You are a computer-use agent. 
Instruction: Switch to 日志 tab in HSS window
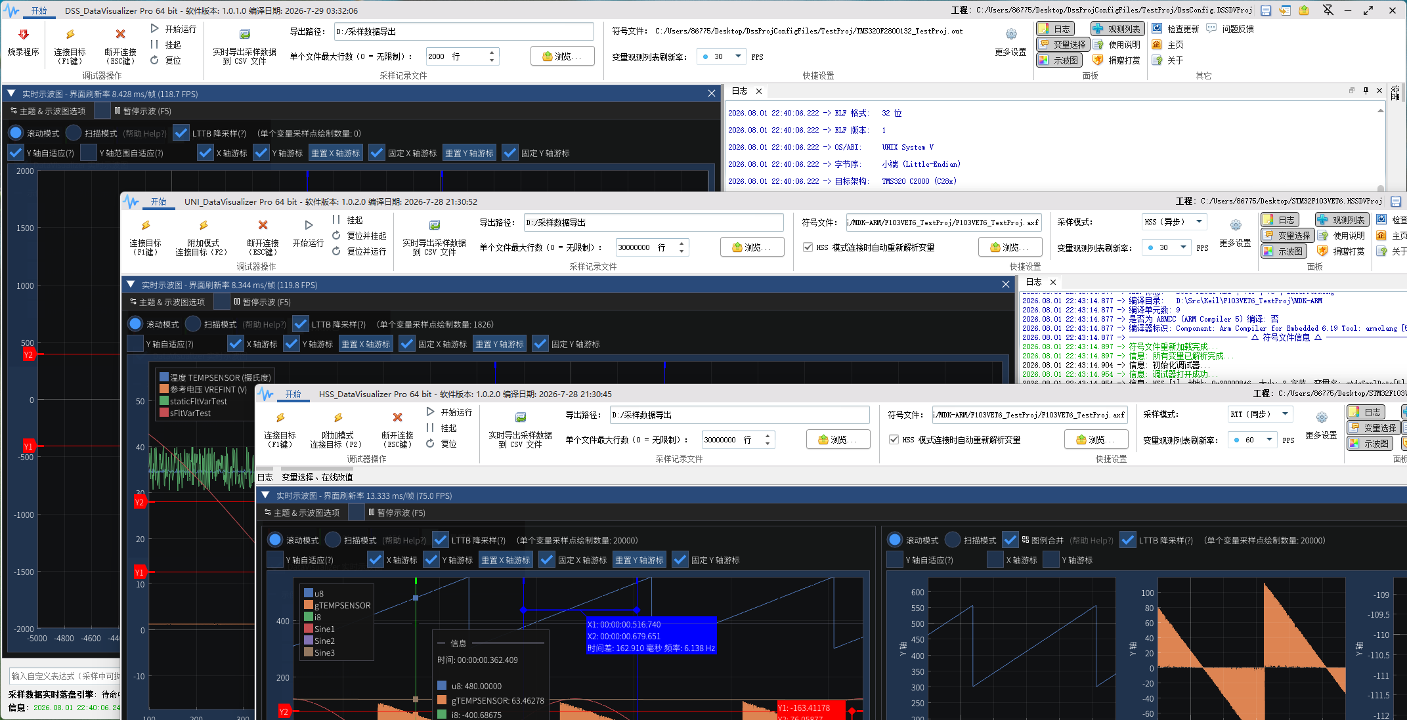tap(265, 477)
